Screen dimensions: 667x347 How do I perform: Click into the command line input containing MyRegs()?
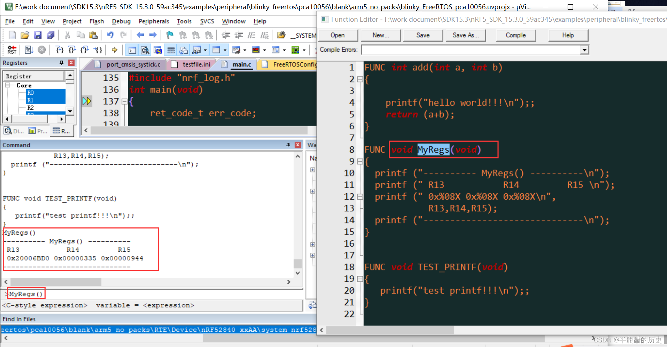(x=152, y=294)
